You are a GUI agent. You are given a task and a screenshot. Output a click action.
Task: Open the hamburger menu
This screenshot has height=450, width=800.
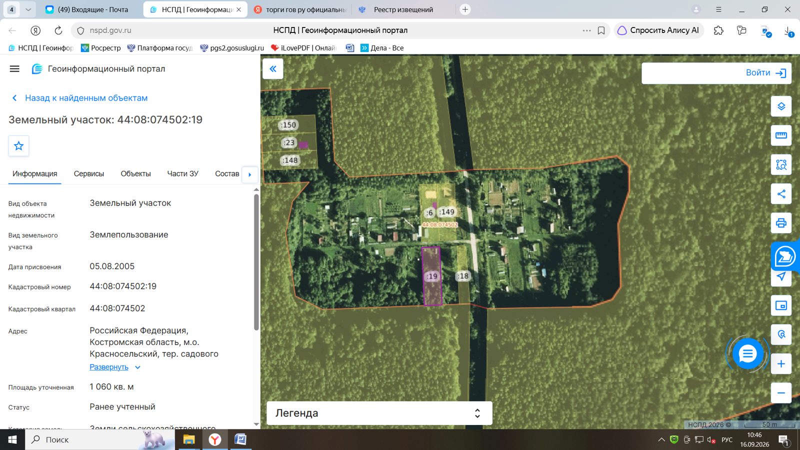[x=14, y=69]
